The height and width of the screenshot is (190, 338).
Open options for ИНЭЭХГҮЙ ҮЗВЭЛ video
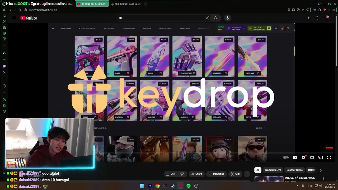pyautogui.click(x=324, y=178)
